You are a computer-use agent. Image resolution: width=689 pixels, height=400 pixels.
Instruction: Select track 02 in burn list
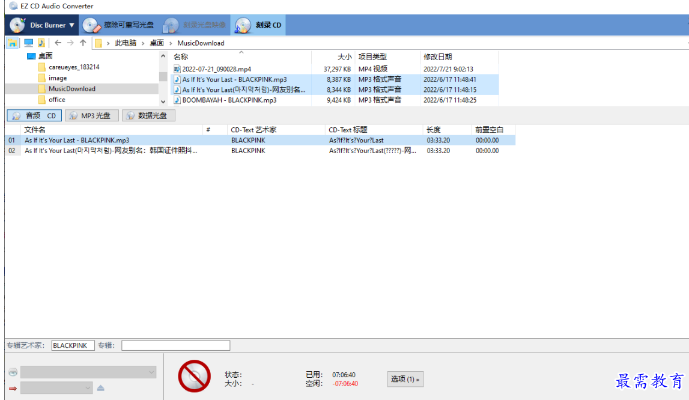click(260, 151)
